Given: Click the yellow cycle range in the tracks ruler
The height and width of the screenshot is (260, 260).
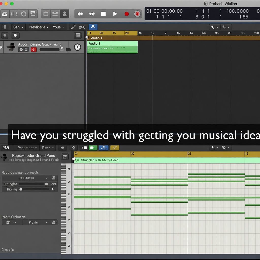Looking at the screenshot, I should pyautogui.click(x=112, y=33).
